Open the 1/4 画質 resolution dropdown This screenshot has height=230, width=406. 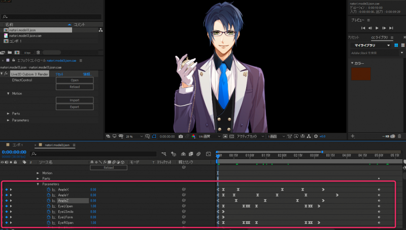click(x=209, y=136)
